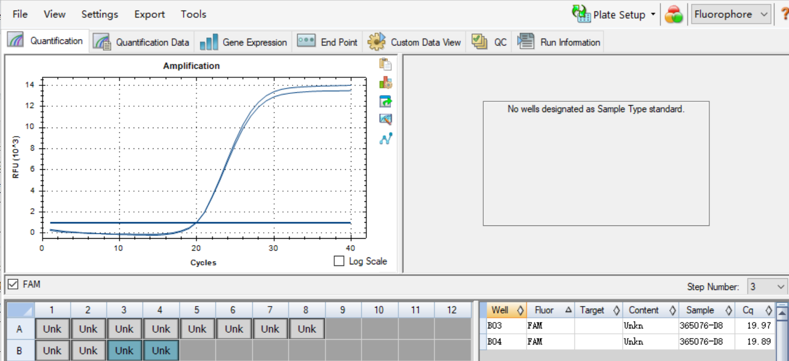Click the help question mark icon
This screenshot has height=361, width=789.
pos(784,14)
